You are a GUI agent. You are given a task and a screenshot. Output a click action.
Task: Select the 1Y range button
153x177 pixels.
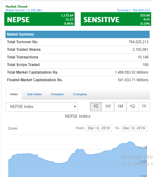tap(144, 107)
